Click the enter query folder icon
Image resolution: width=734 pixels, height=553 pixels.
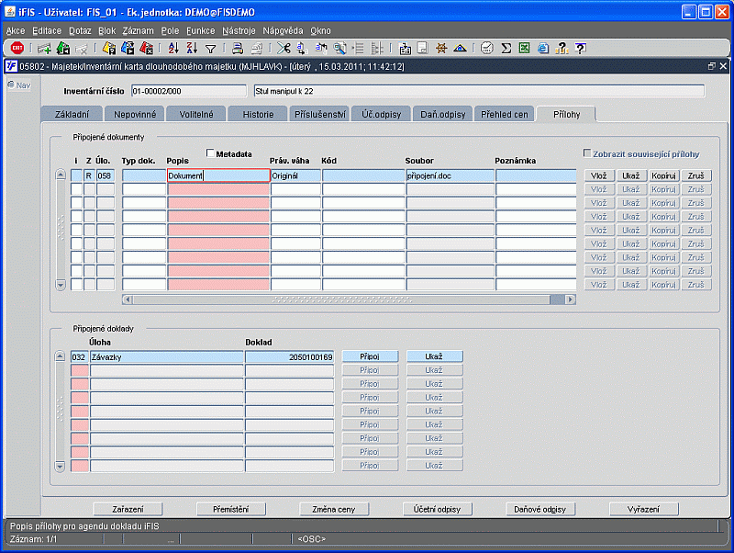coord(109,48)
